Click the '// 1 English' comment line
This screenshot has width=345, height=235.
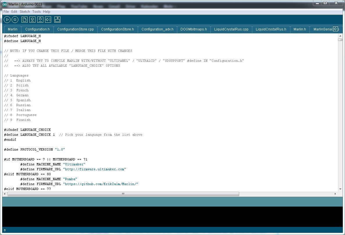[x=17, y=80]
